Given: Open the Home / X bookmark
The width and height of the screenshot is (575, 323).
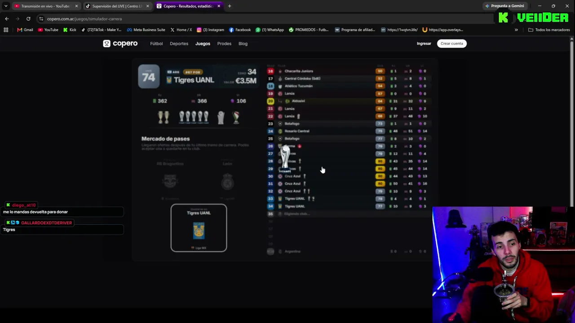Looking at the screenshot, I should (x=181, y=30).
